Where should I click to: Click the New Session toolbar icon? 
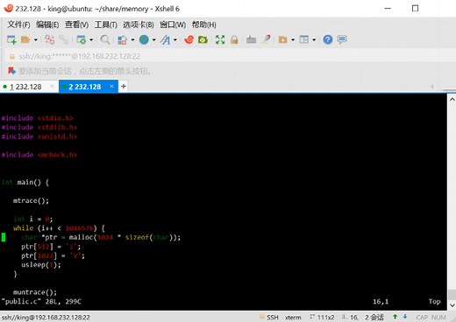[11, 39]
